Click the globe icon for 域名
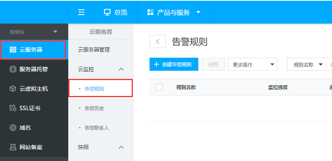This screenshot has width=332, height=161. [13, 128]
